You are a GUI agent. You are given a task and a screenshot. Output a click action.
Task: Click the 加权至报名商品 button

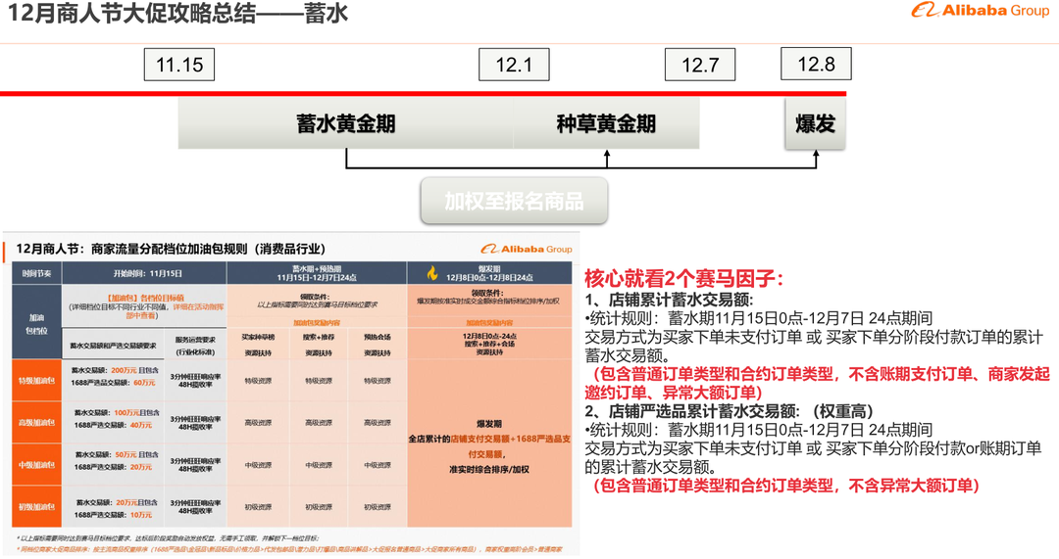(514, 201)
